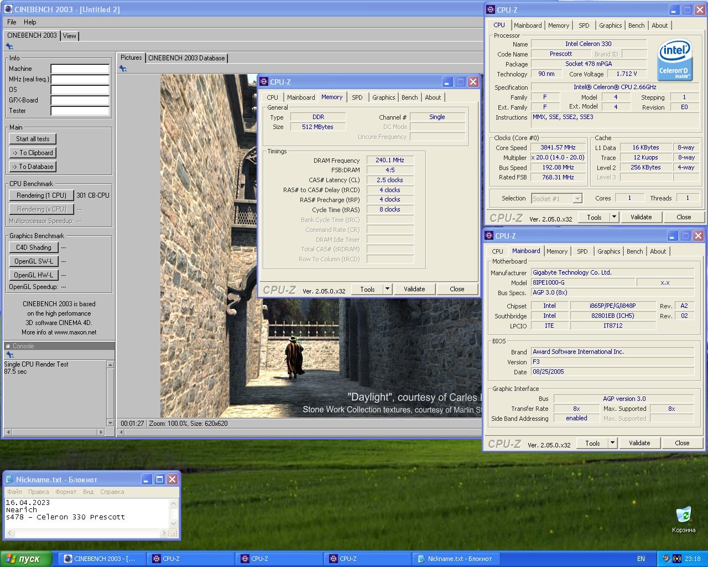Run Rendering (1 CPU) benchmark
This screenshot has height=567, width=708.
point(41,195)
